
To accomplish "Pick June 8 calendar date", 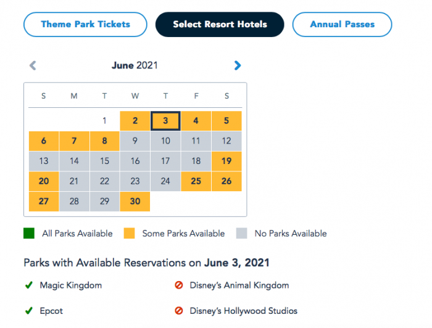I will (105, 141).
